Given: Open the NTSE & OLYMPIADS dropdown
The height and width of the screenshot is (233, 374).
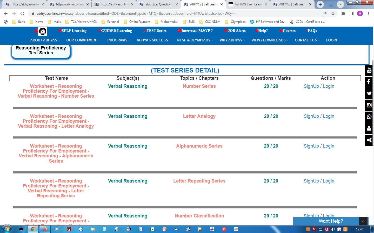Looking at the screenshot, I should tap(195, 40).
